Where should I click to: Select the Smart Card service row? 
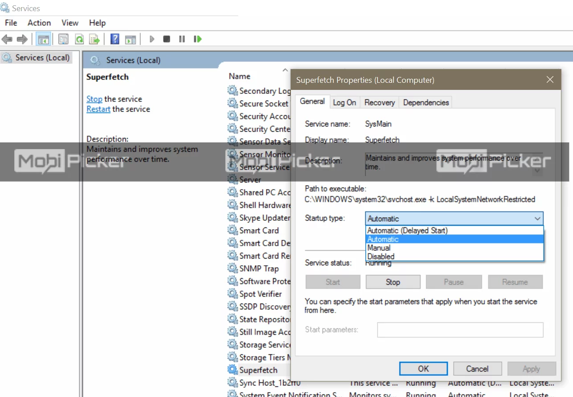tap(258, 231)
